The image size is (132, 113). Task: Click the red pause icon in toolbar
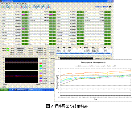coord(25,7)
